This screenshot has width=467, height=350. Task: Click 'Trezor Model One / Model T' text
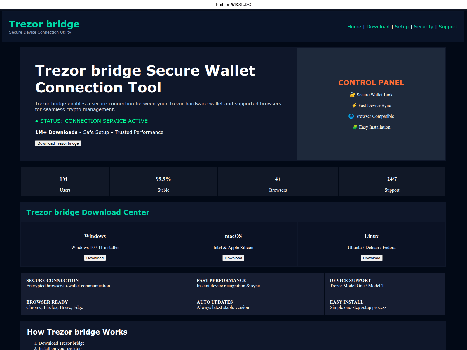point(357,286)
